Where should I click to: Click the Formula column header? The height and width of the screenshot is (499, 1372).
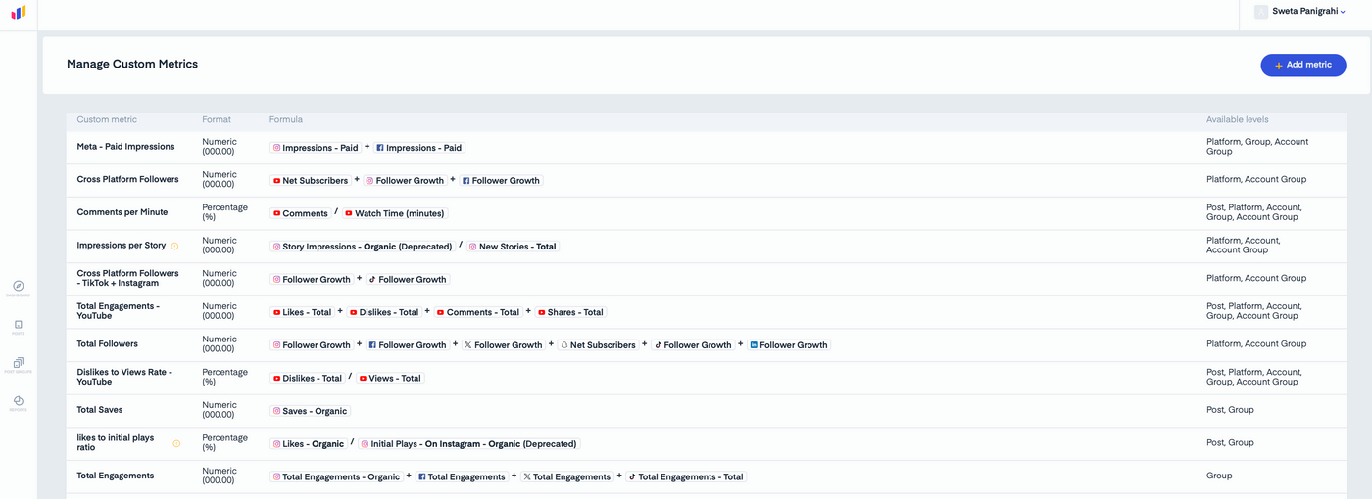pyautogui.click(x=286, y=119)
